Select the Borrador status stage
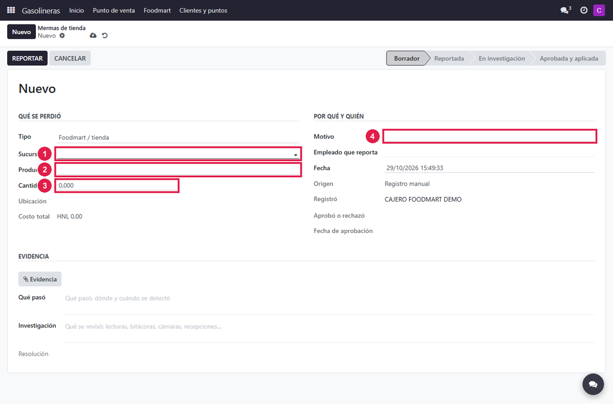 (406, 58)
